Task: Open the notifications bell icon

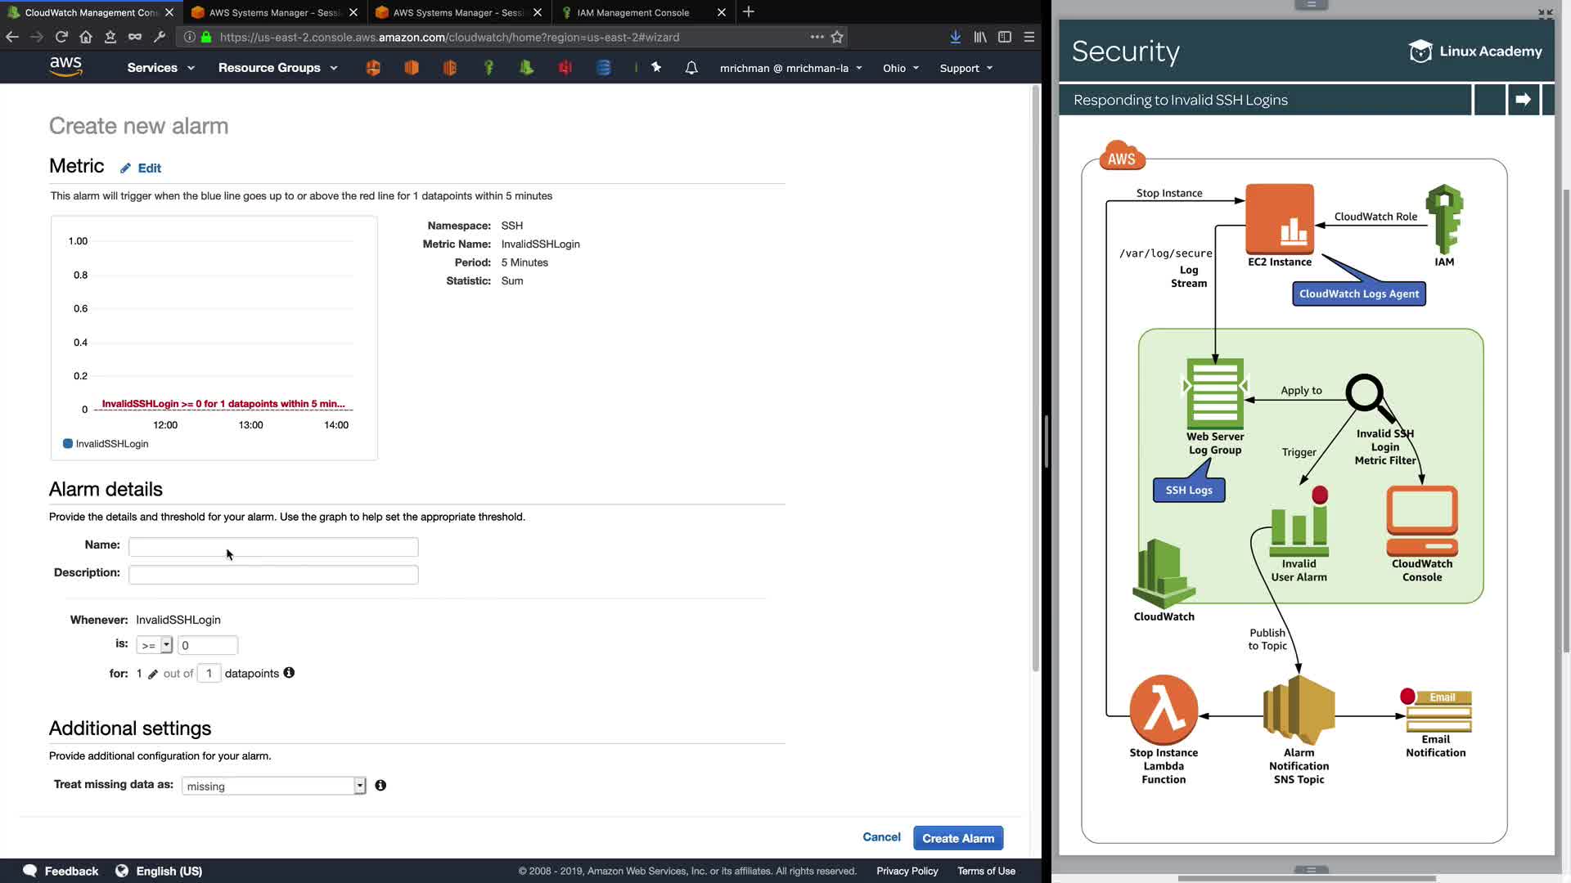Action: pos(691,68)
